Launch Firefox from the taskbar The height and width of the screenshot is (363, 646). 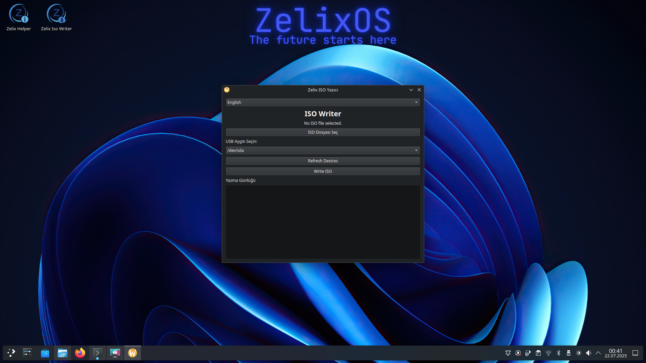click(80, 353)
